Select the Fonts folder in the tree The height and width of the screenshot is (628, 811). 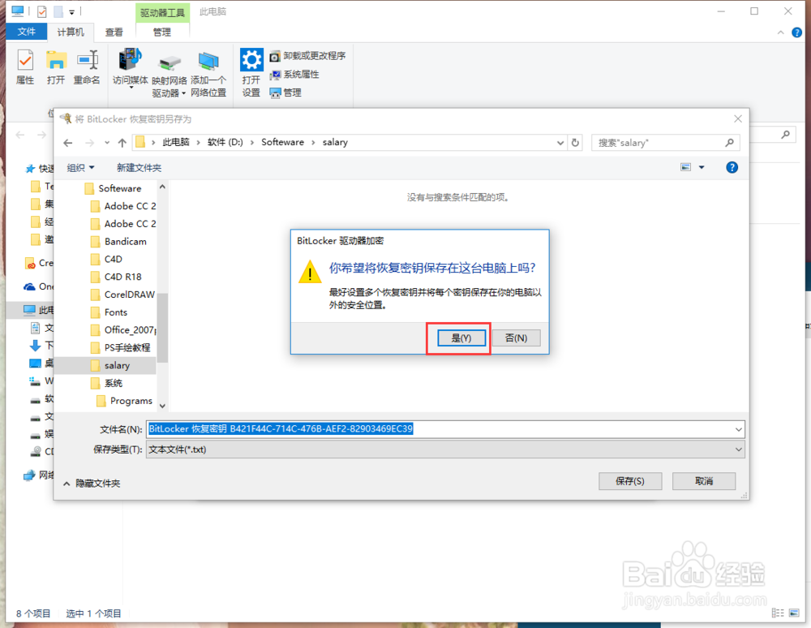click(109, 312)
